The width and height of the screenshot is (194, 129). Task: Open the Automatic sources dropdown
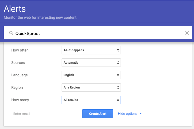[x=91, y=63]
